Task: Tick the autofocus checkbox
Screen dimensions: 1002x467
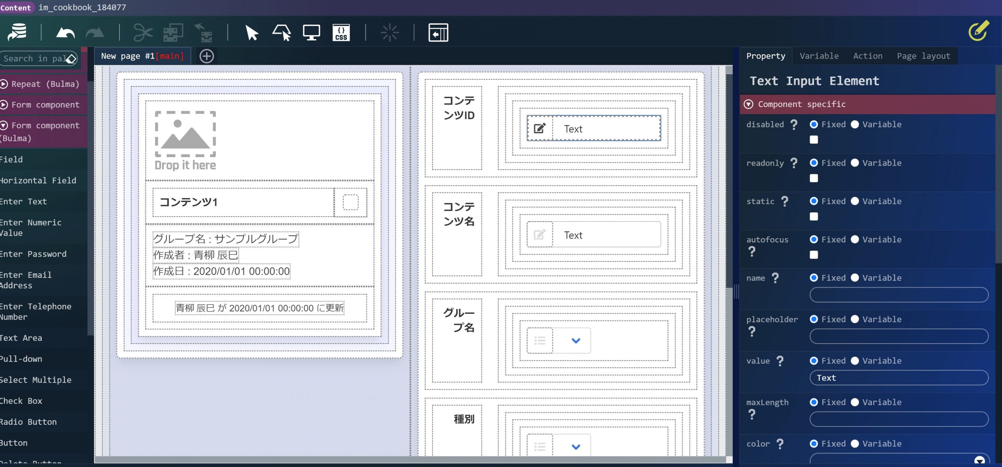Action: pos(814,255)
